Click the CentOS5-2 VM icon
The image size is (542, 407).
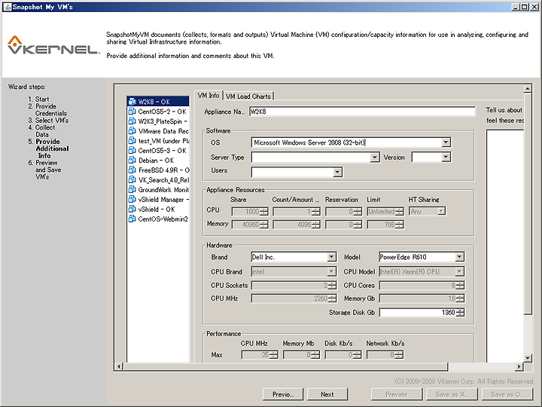tap(132, 111)
